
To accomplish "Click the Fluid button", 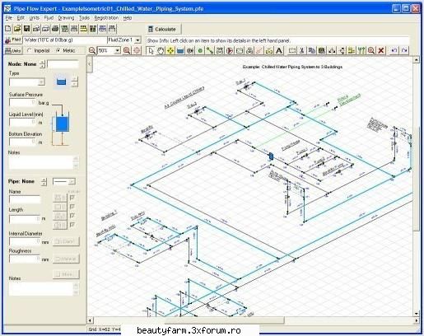I will click(13, 40).
